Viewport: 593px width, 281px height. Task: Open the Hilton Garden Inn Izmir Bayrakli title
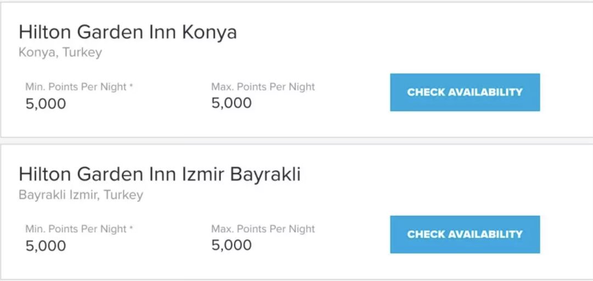(x=159, y=175)
